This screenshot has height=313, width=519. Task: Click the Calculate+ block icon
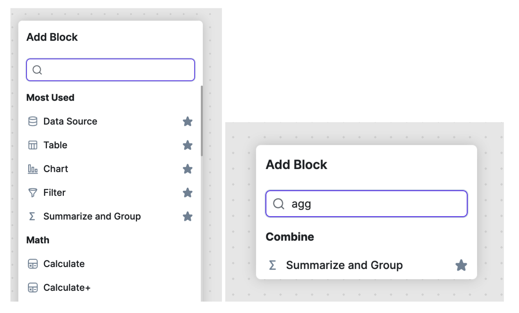pyautogui.click(x=33, y=288)
